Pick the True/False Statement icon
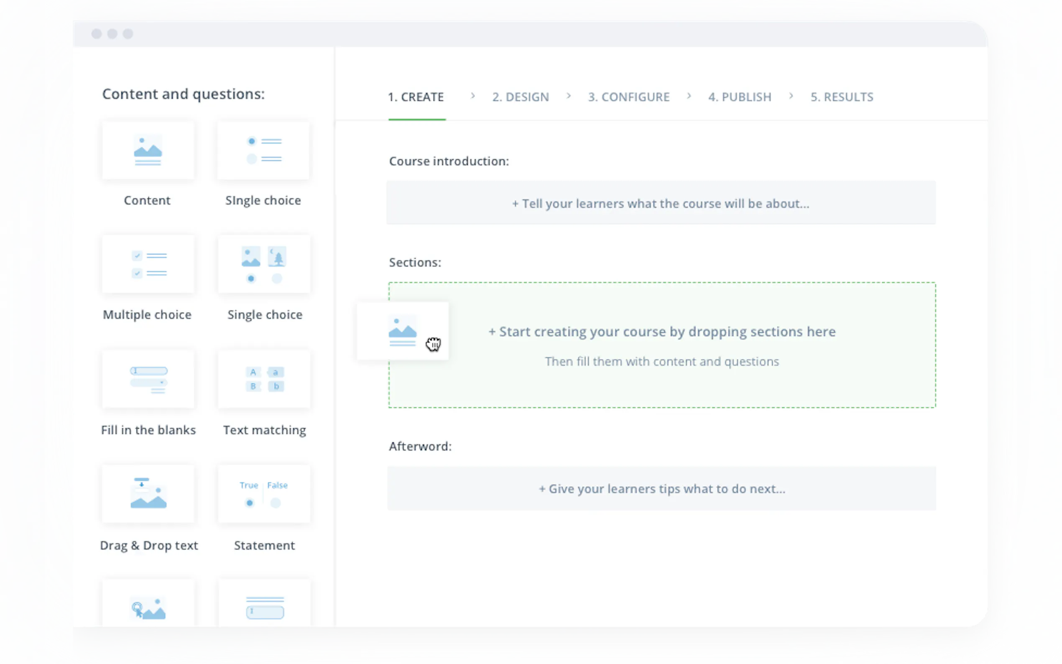 coord(264,493)
